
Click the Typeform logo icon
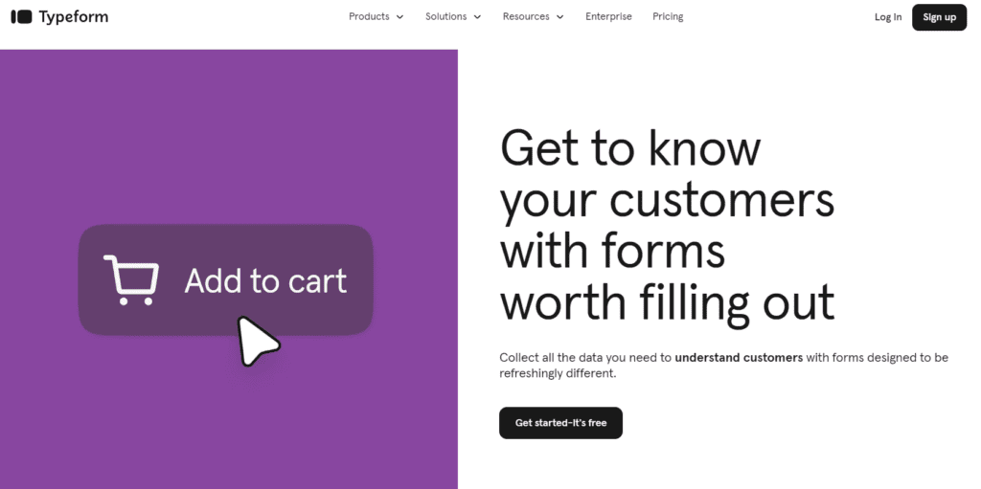(x=21, y=17)
